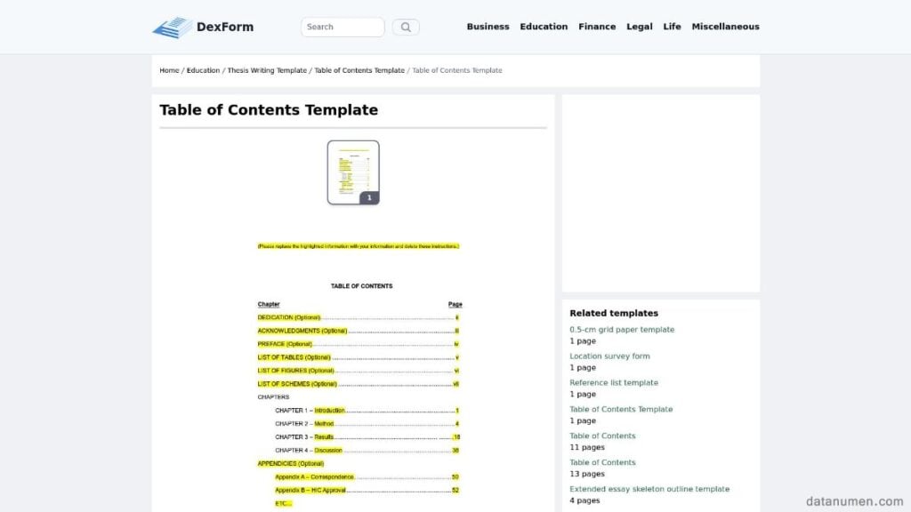Click the Education breadcrumb link

point(204,70)
